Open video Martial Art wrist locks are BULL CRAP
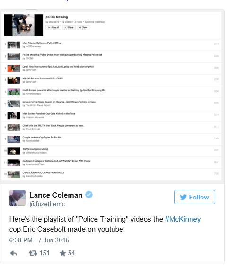 [x=43, y=78]
